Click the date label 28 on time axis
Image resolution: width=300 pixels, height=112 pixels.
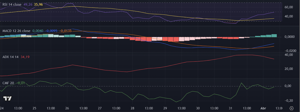[x=132, y=108]
